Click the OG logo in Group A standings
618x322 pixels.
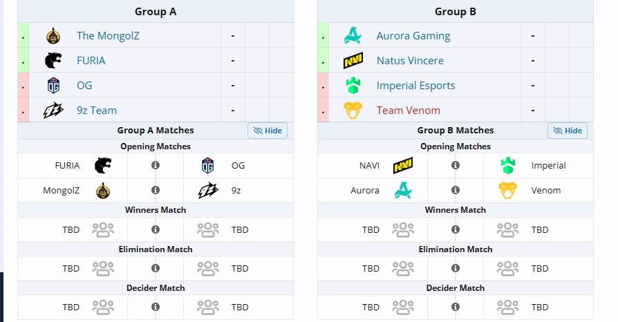[x=53, y=86]
